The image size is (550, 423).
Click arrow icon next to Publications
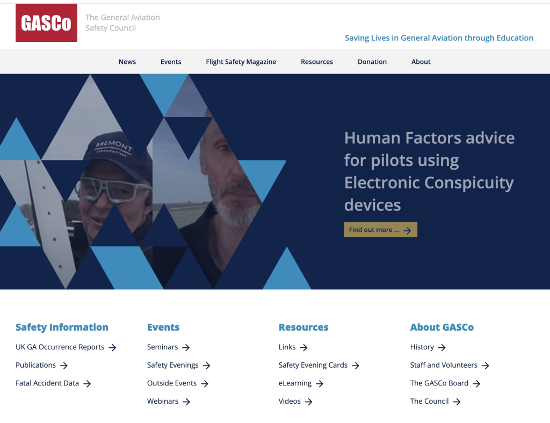[x=64, y=366]
